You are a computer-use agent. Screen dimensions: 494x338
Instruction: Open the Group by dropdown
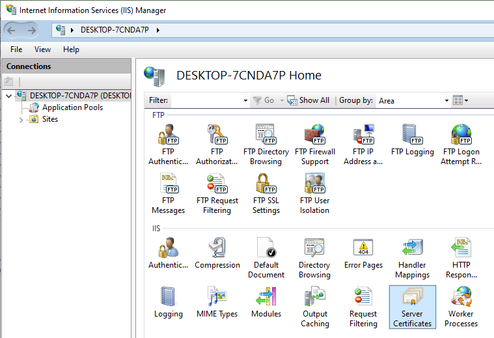(x=446, y=101)
